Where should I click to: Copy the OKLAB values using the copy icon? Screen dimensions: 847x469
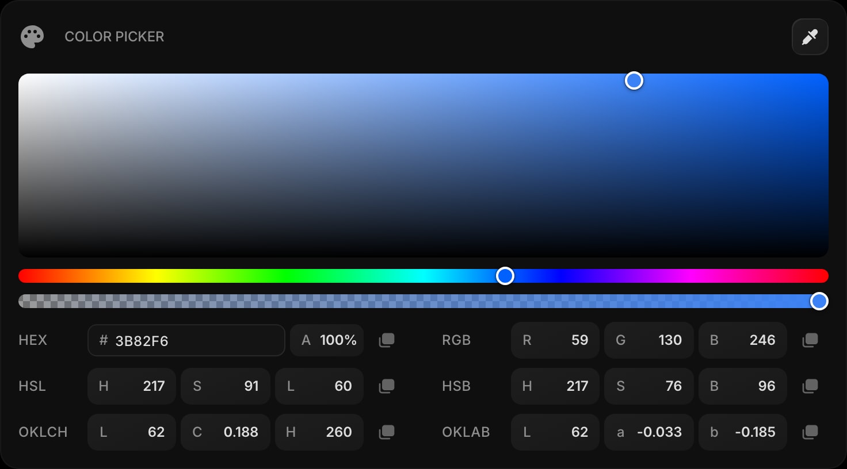810,432
